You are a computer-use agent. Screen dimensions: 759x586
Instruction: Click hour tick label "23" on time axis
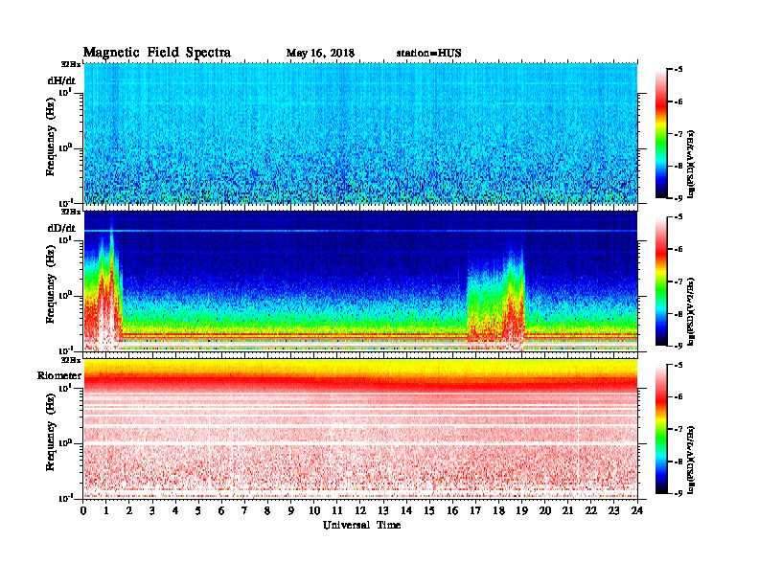point(613,510)
